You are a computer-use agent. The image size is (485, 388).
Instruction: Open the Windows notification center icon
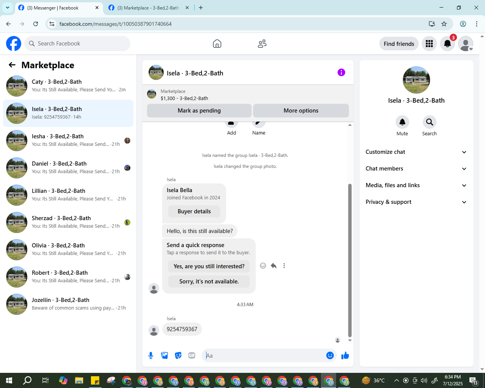pos(474,380)
